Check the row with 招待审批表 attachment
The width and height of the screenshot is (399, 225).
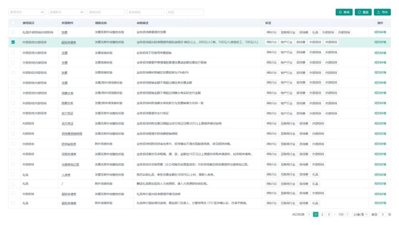[13, 144]
